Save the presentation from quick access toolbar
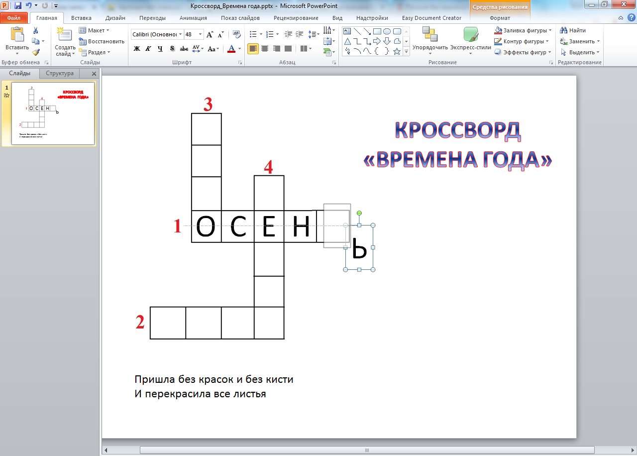This screenshot has height=456, width=637. 18,5
